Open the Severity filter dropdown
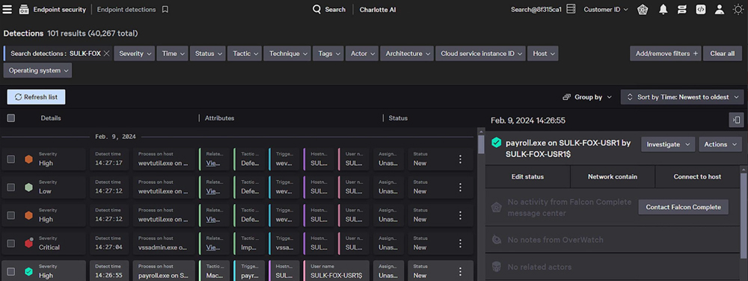Viewport: 748px width, 281px height. (x=135, y=54)
